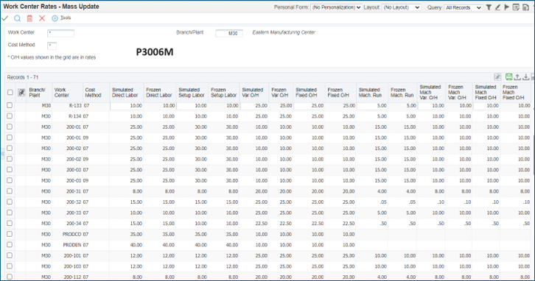Image resolution: width=535 pixels, height=281 pixels.
Task: Click Simulated Setup Labor cell of R-133
Action: click(x=192, y=106)
